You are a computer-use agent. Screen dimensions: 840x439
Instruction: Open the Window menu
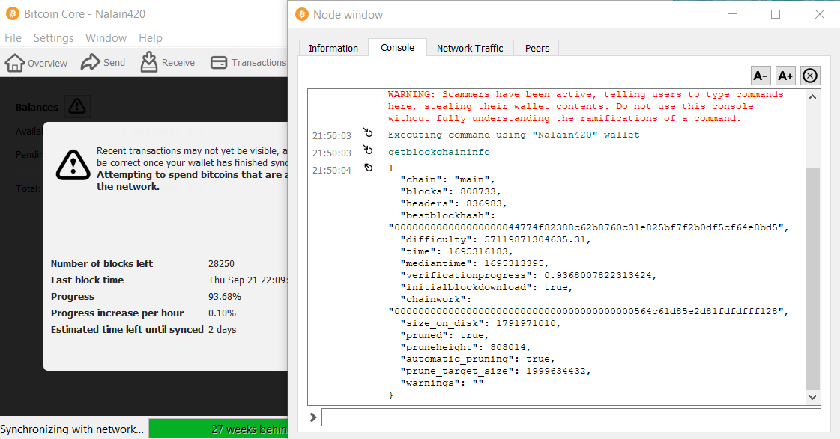(106, 38)
